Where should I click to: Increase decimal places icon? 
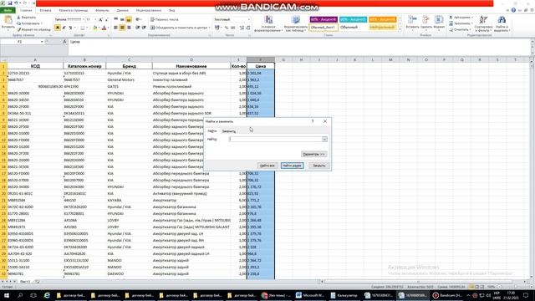point(242,28)
